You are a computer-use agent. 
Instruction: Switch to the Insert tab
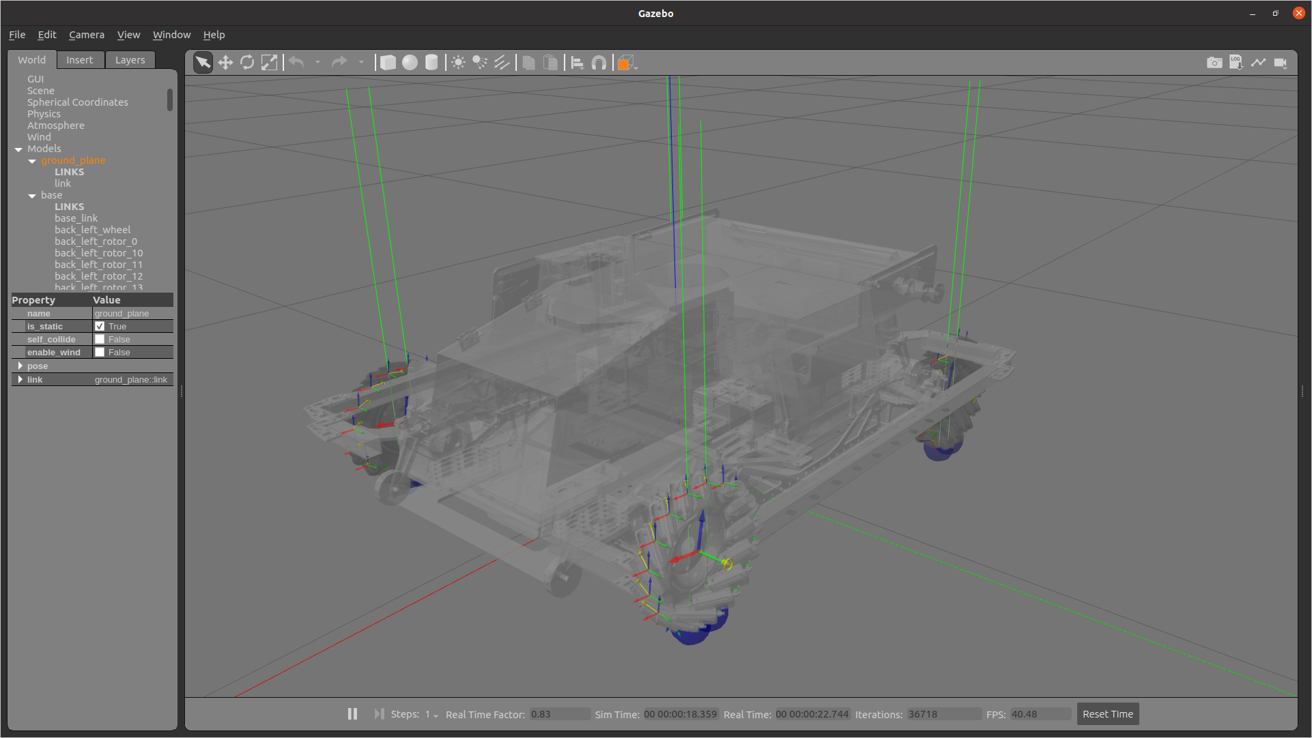coord(79,60)
